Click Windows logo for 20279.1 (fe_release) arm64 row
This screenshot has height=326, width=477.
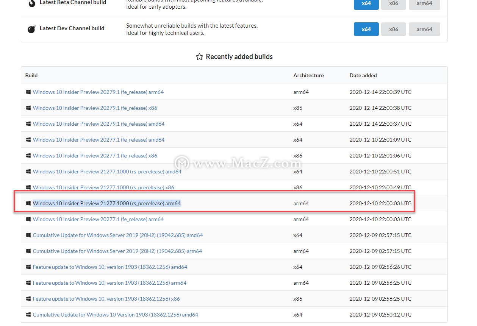28,92
